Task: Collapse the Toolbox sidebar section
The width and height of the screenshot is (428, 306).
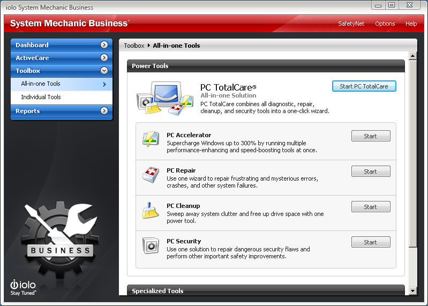Action: (104, 71)
